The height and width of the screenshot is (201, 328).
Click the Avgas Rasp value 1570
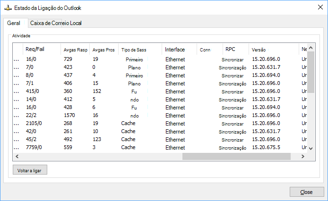(x=69, y=115)
